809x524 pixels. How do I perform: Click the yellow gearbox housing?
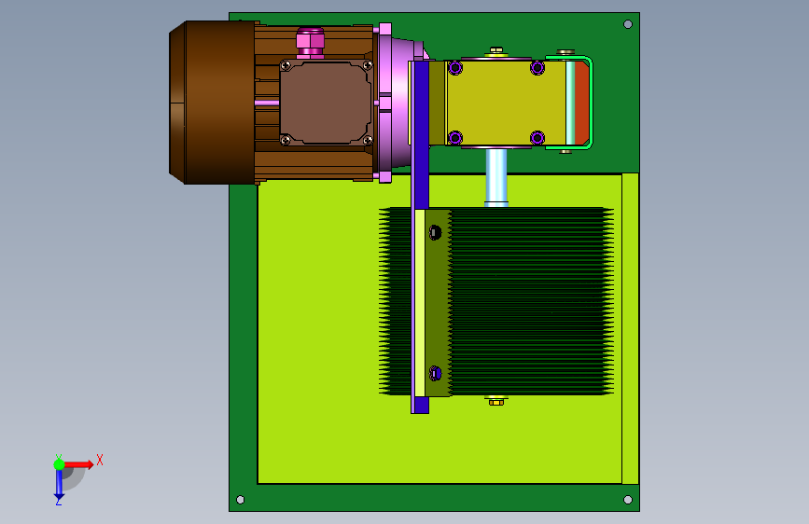(506, 103)
